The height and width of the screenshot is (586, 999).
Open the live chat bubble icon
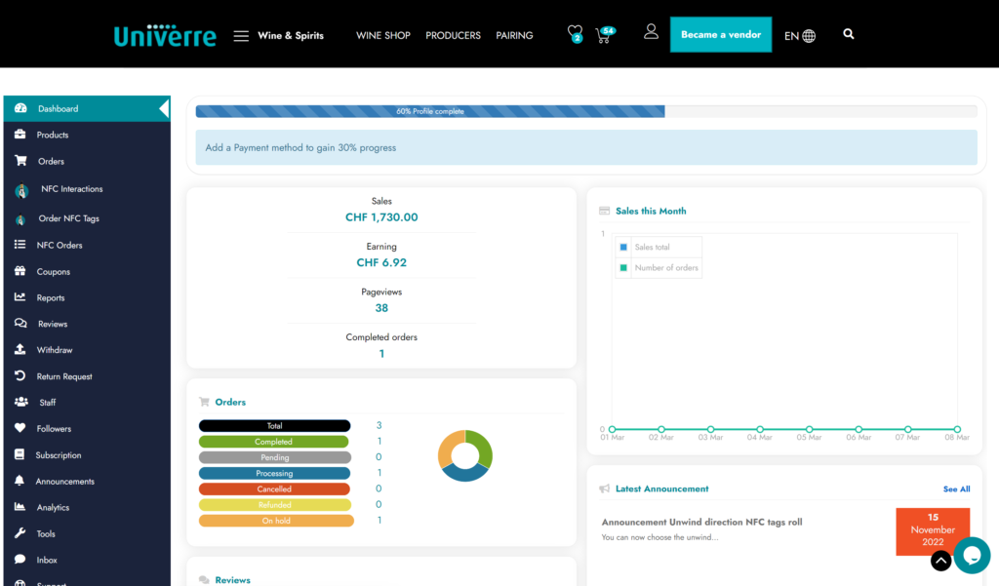(x=972, y=556)
